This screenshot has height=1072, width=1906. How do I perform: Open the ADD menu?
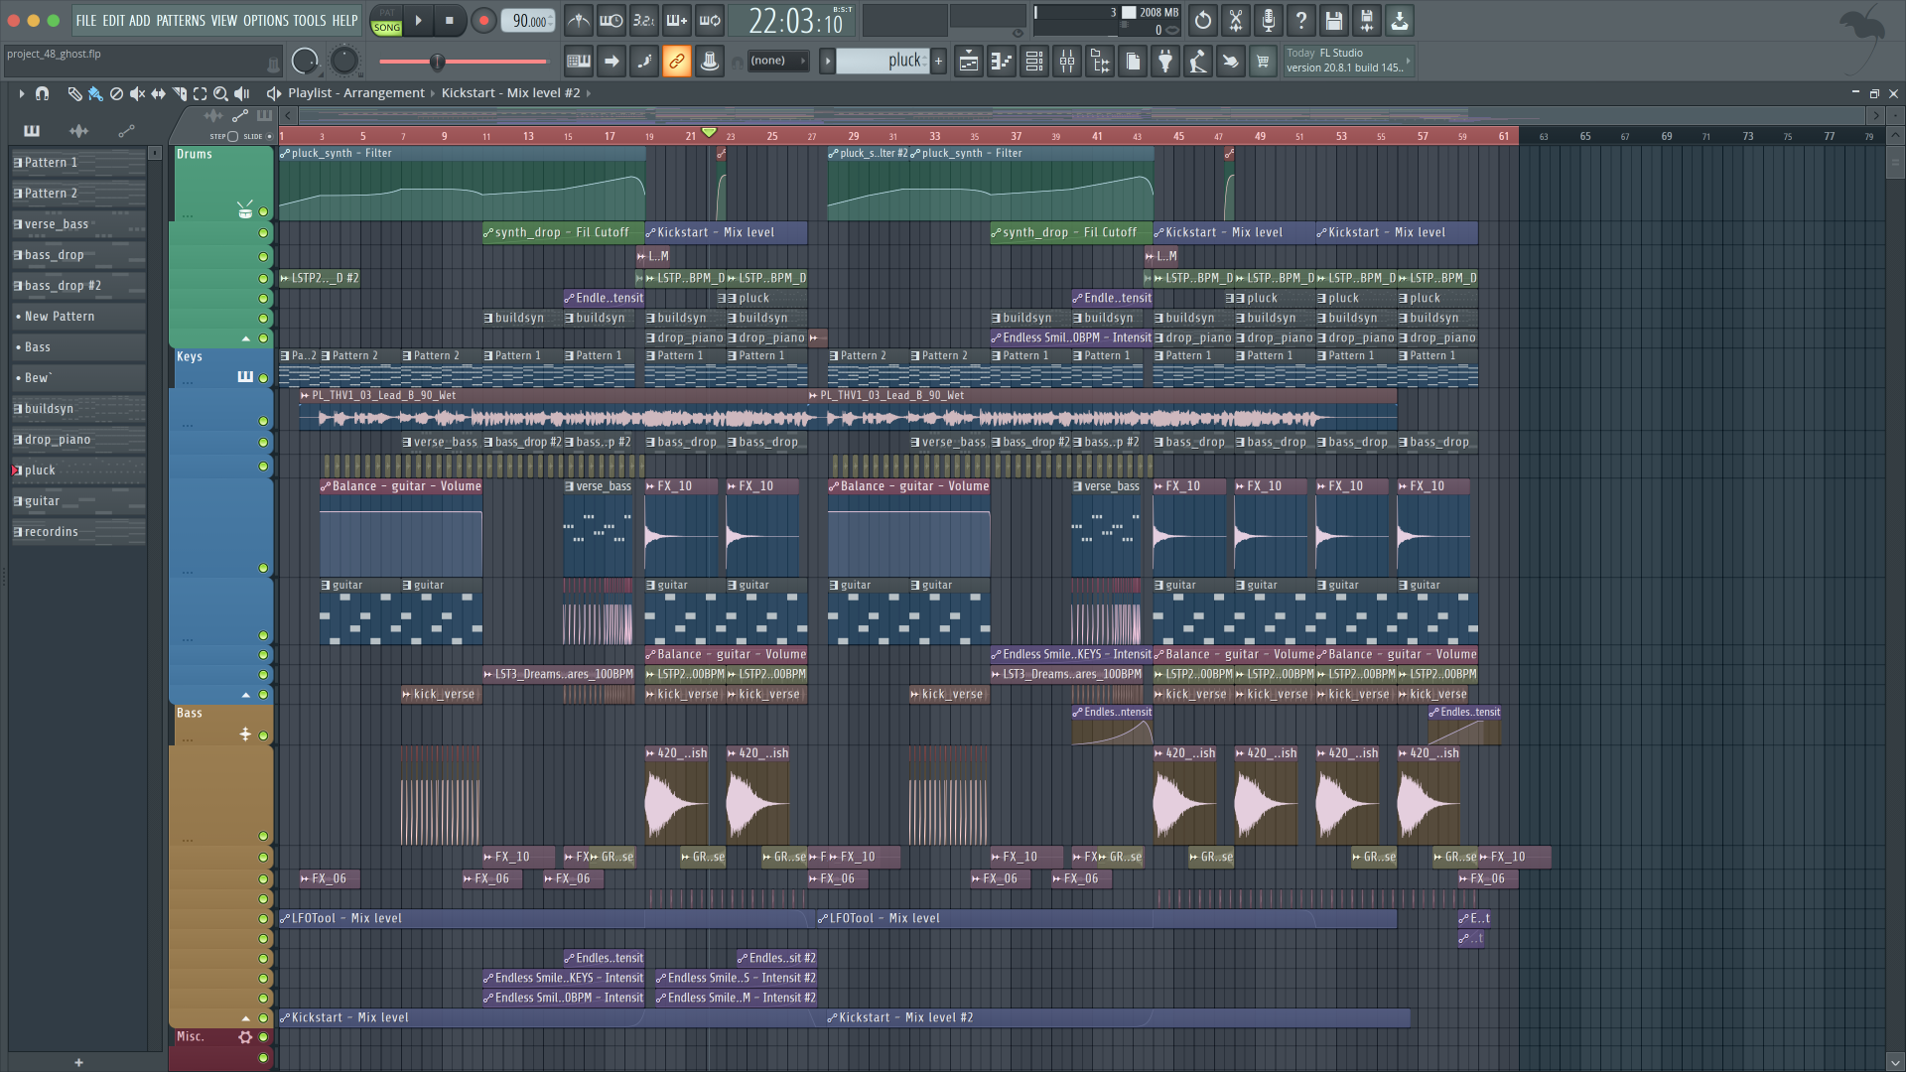pos(140,20)
